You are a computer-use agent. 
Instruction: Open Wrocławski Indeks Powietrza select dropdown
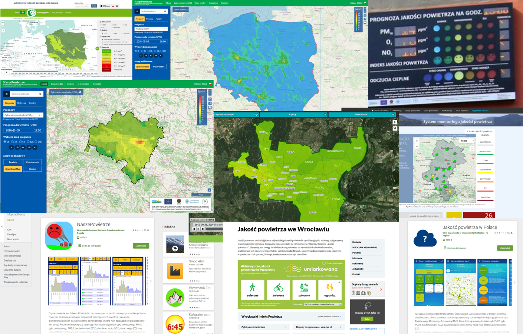pos(322,304)
